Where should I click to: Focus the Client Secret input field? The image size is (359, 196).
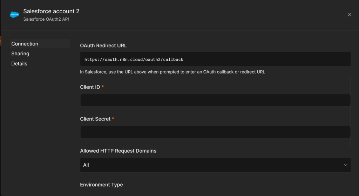pos(215,132)
